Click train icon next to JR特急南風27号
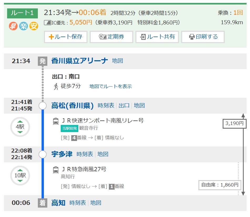Viewport: 250px width, 217px height. point(56,170)
